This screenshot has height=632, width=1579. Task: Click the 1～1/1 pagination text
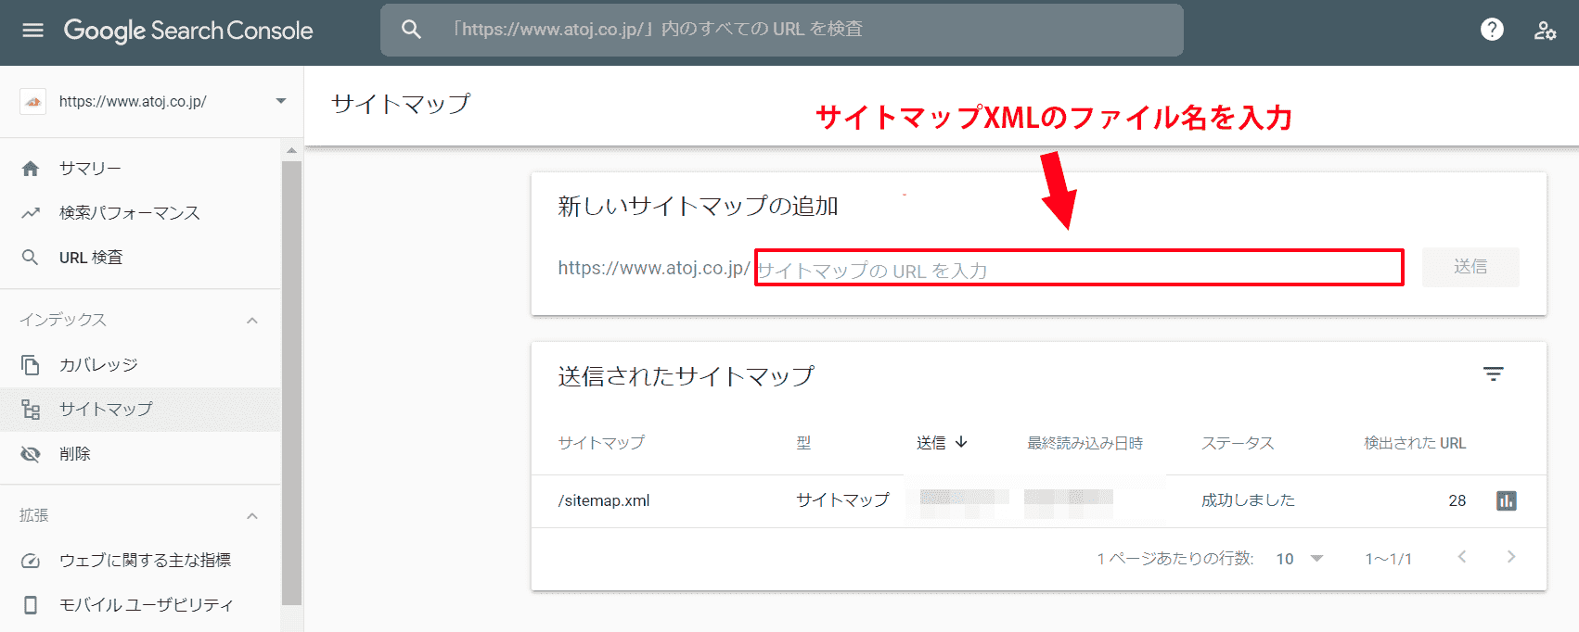(1388, 559)
